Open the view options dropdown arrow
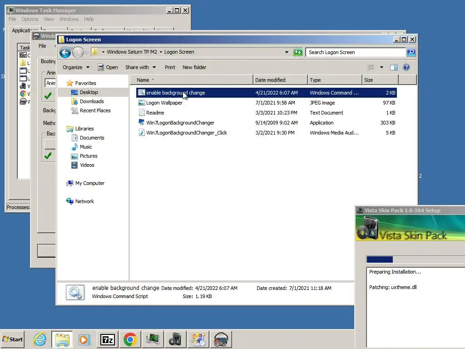The height and width of the screenshot is (349, 465). [x=381, y=67]
